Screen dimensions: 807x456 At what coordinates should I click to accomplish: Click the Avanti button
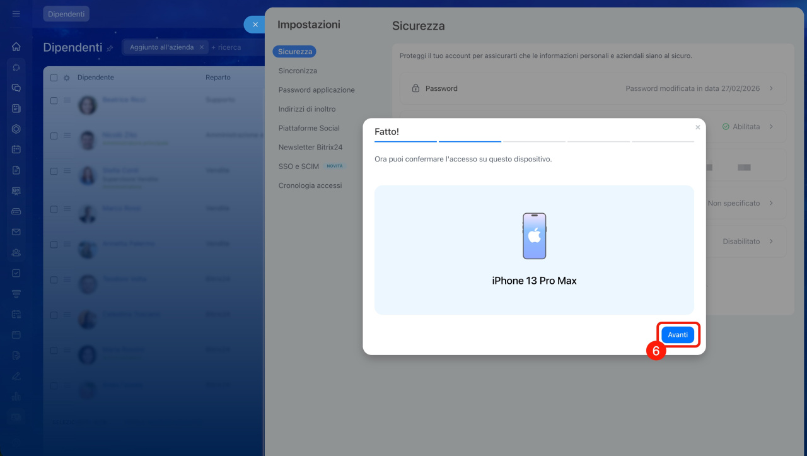click(678, 335)
